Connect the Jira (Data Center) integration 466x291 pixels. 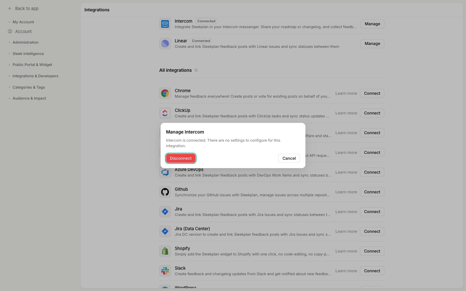coord(372,232)
